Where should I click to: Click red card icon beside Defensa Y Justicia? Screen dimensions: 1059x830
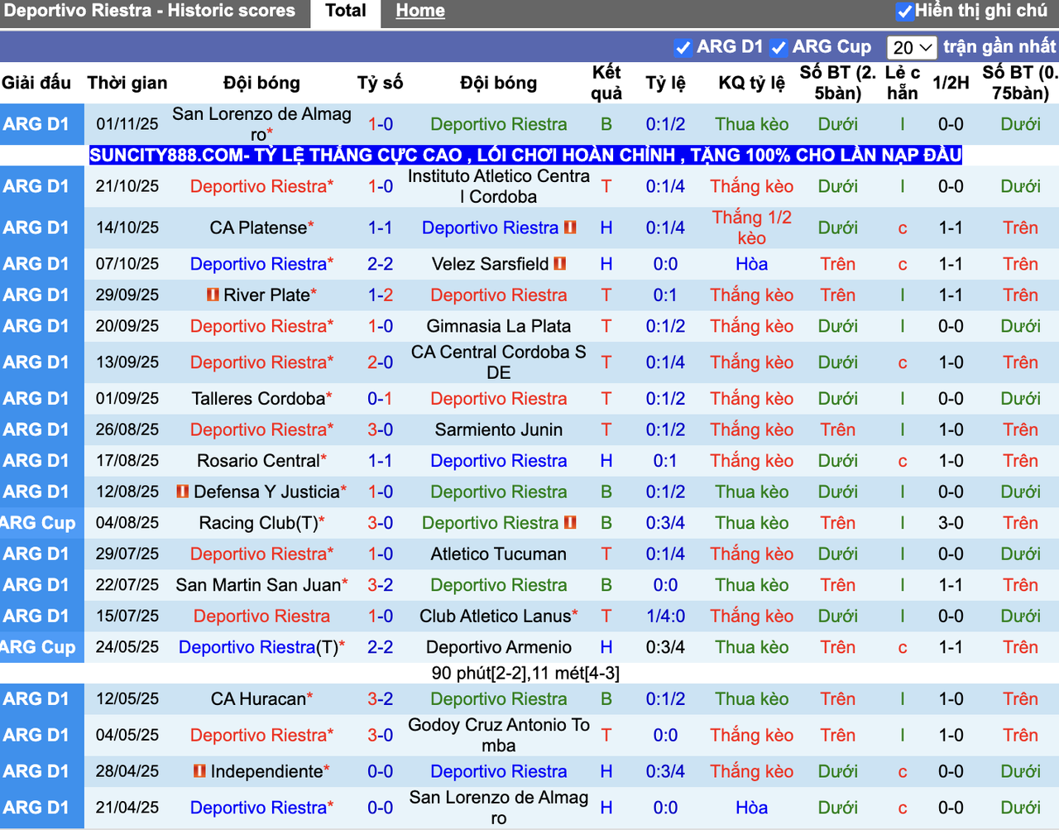(183, 492)
